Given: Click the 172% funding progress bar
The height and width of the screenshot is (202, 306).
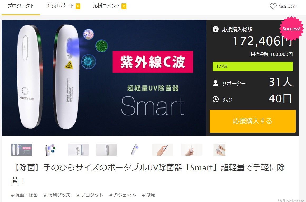Looking at the screenshot, I should click(252, 66).
